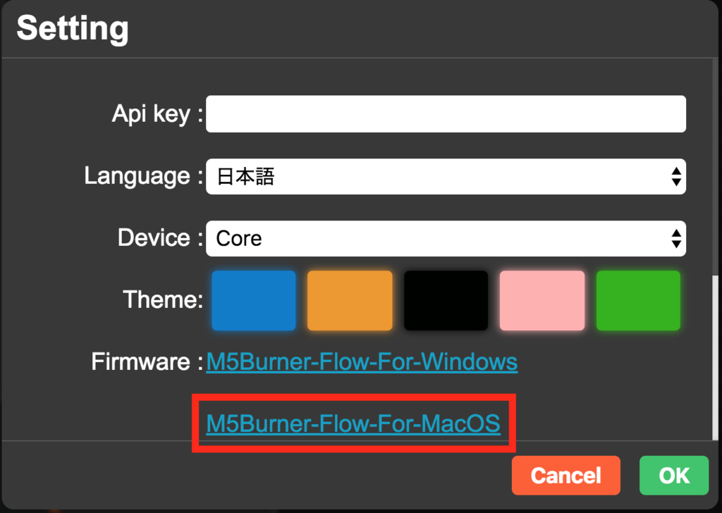Focus the empty Api key input box
Image resolution: width=722 pixels, height=513 pixels.
pyautogui.click(x=446, y=113)
